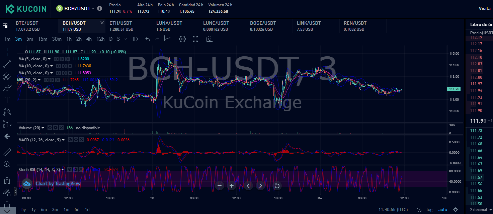Open MACD indicator settings gear
Screen dimensions: 493x214
(x=76, y=140)
